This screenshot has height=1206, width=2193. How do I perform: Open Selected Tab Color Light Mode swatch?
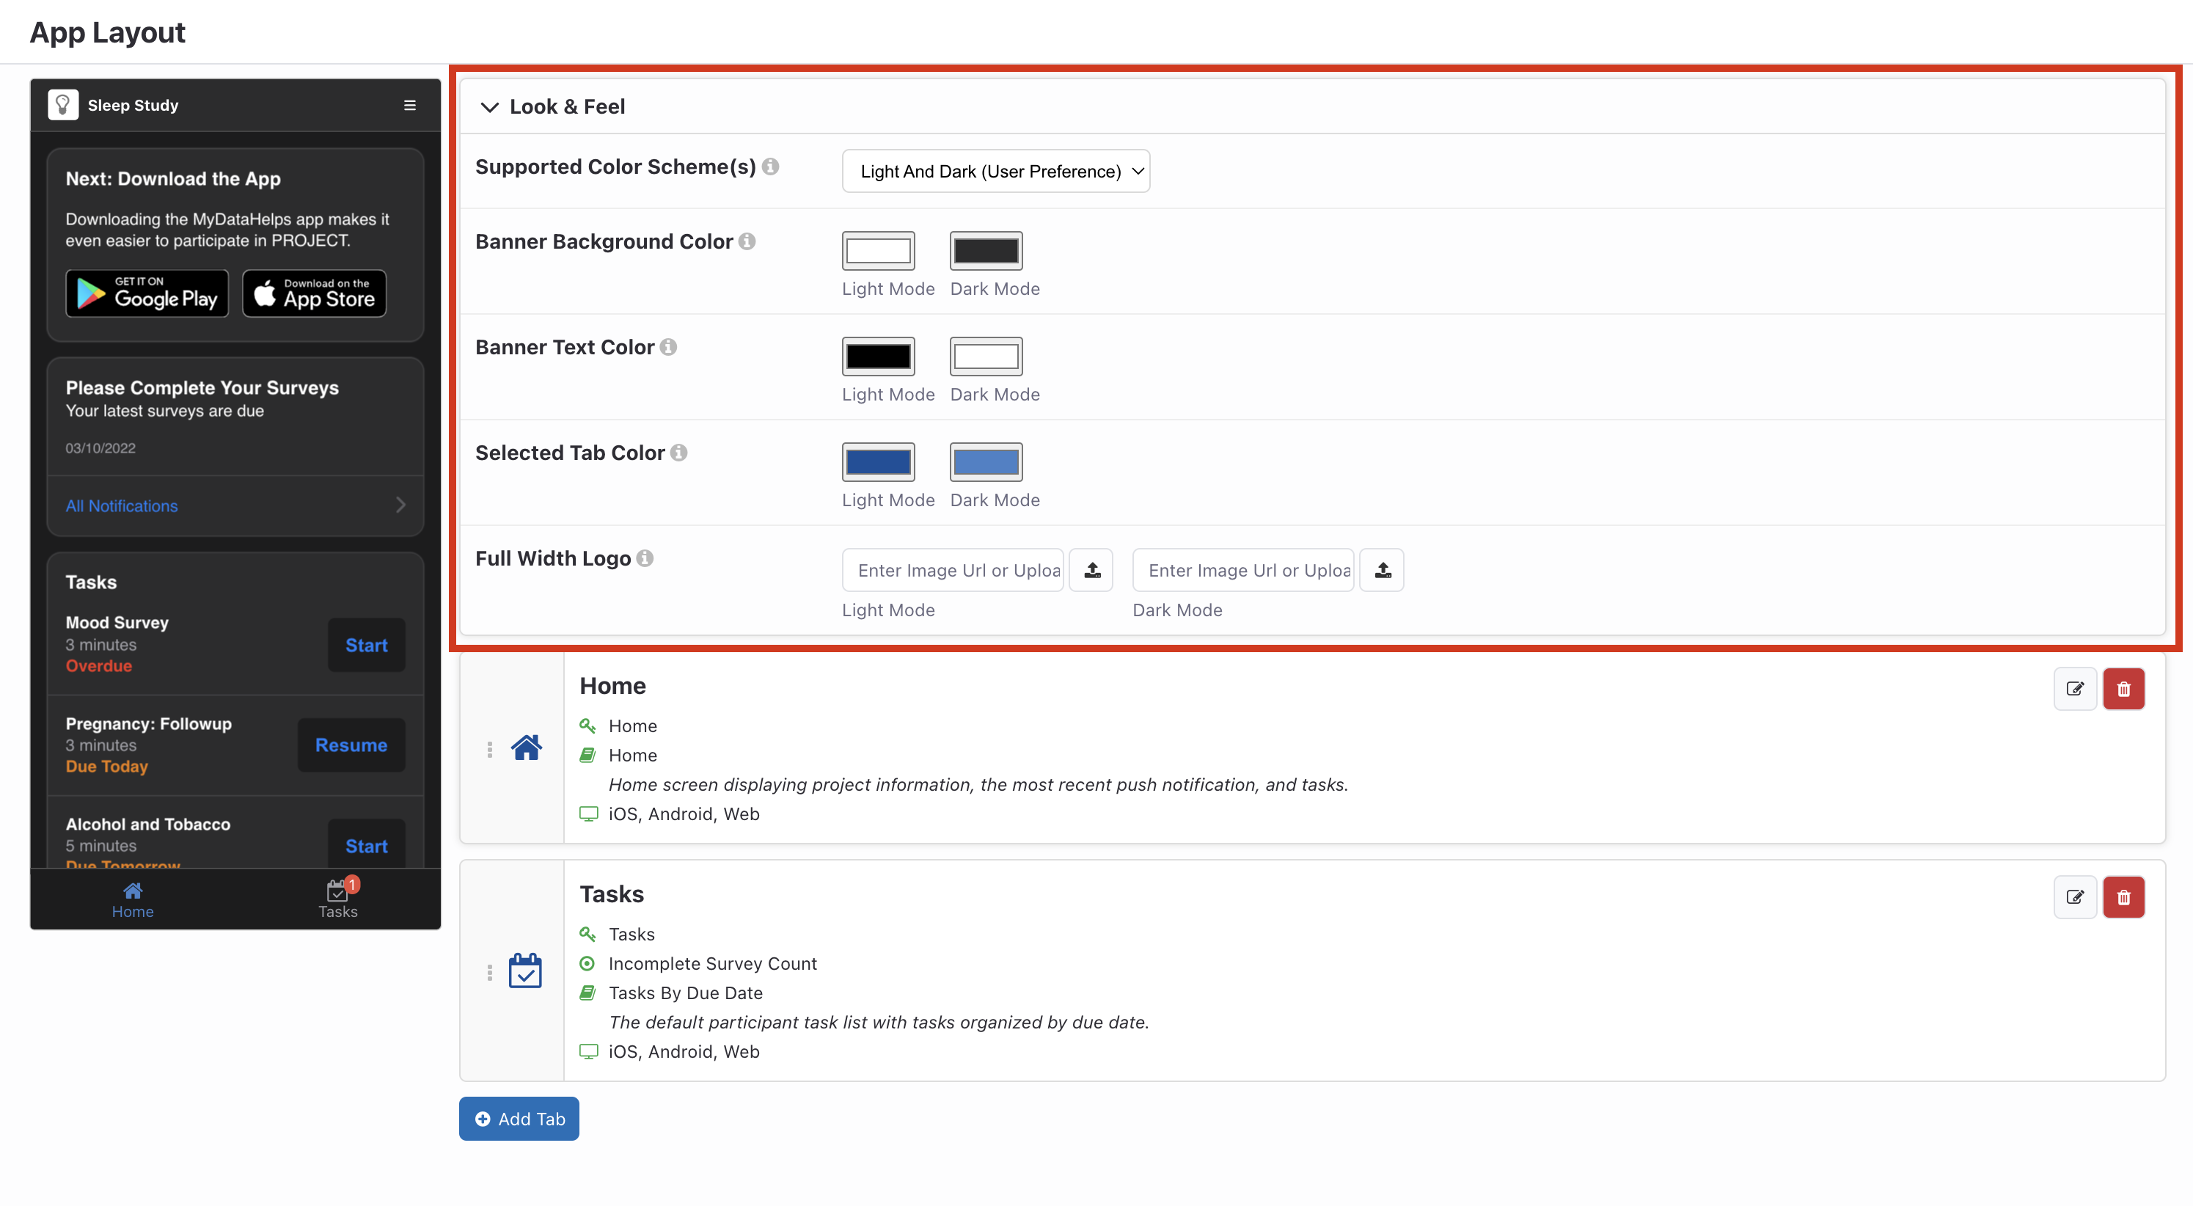[x=878, y=461]
